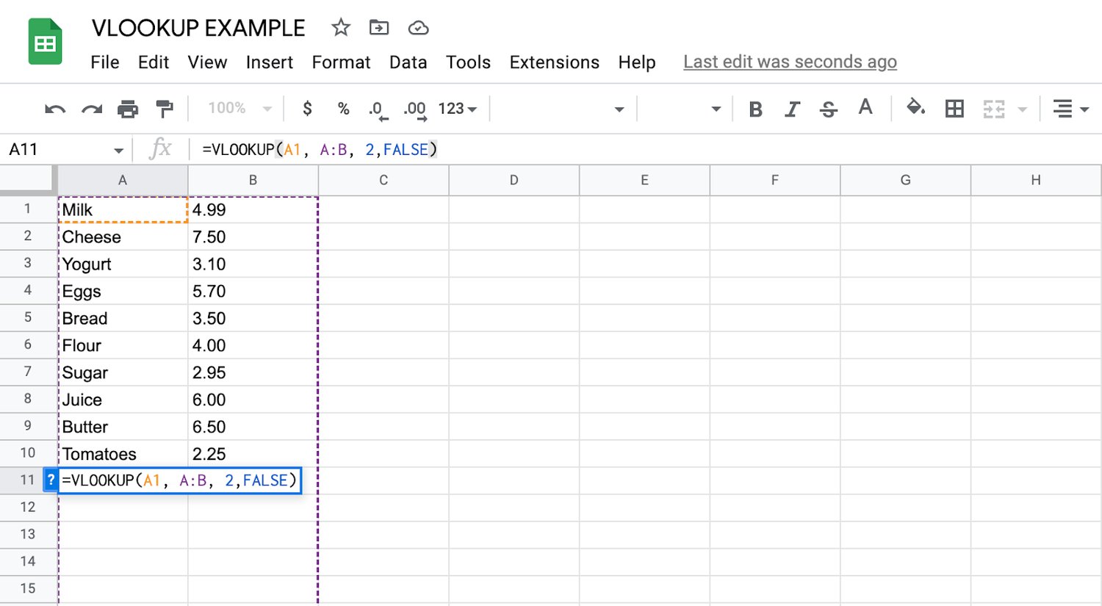The height and width of the screenshot is (606, 1102).
Task: Open the Data menu
Action: click(x=408, y=62)
